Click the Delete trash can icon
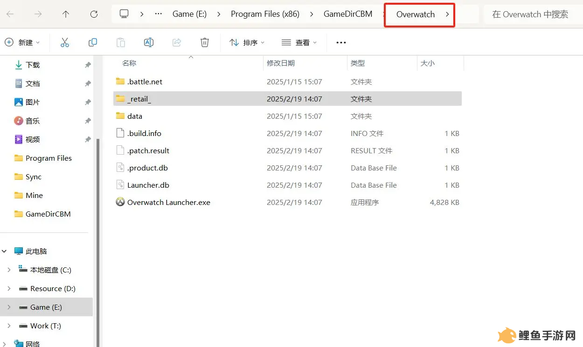Screen dimensions: 583x347 (205, 42)
